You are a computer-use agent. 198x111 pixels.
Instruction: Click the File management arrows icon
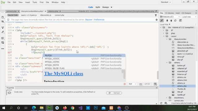coord(2,22)
